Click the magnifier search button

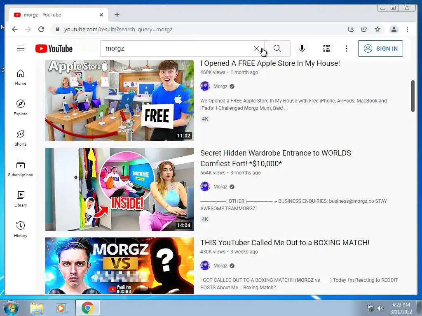(277, 49)
